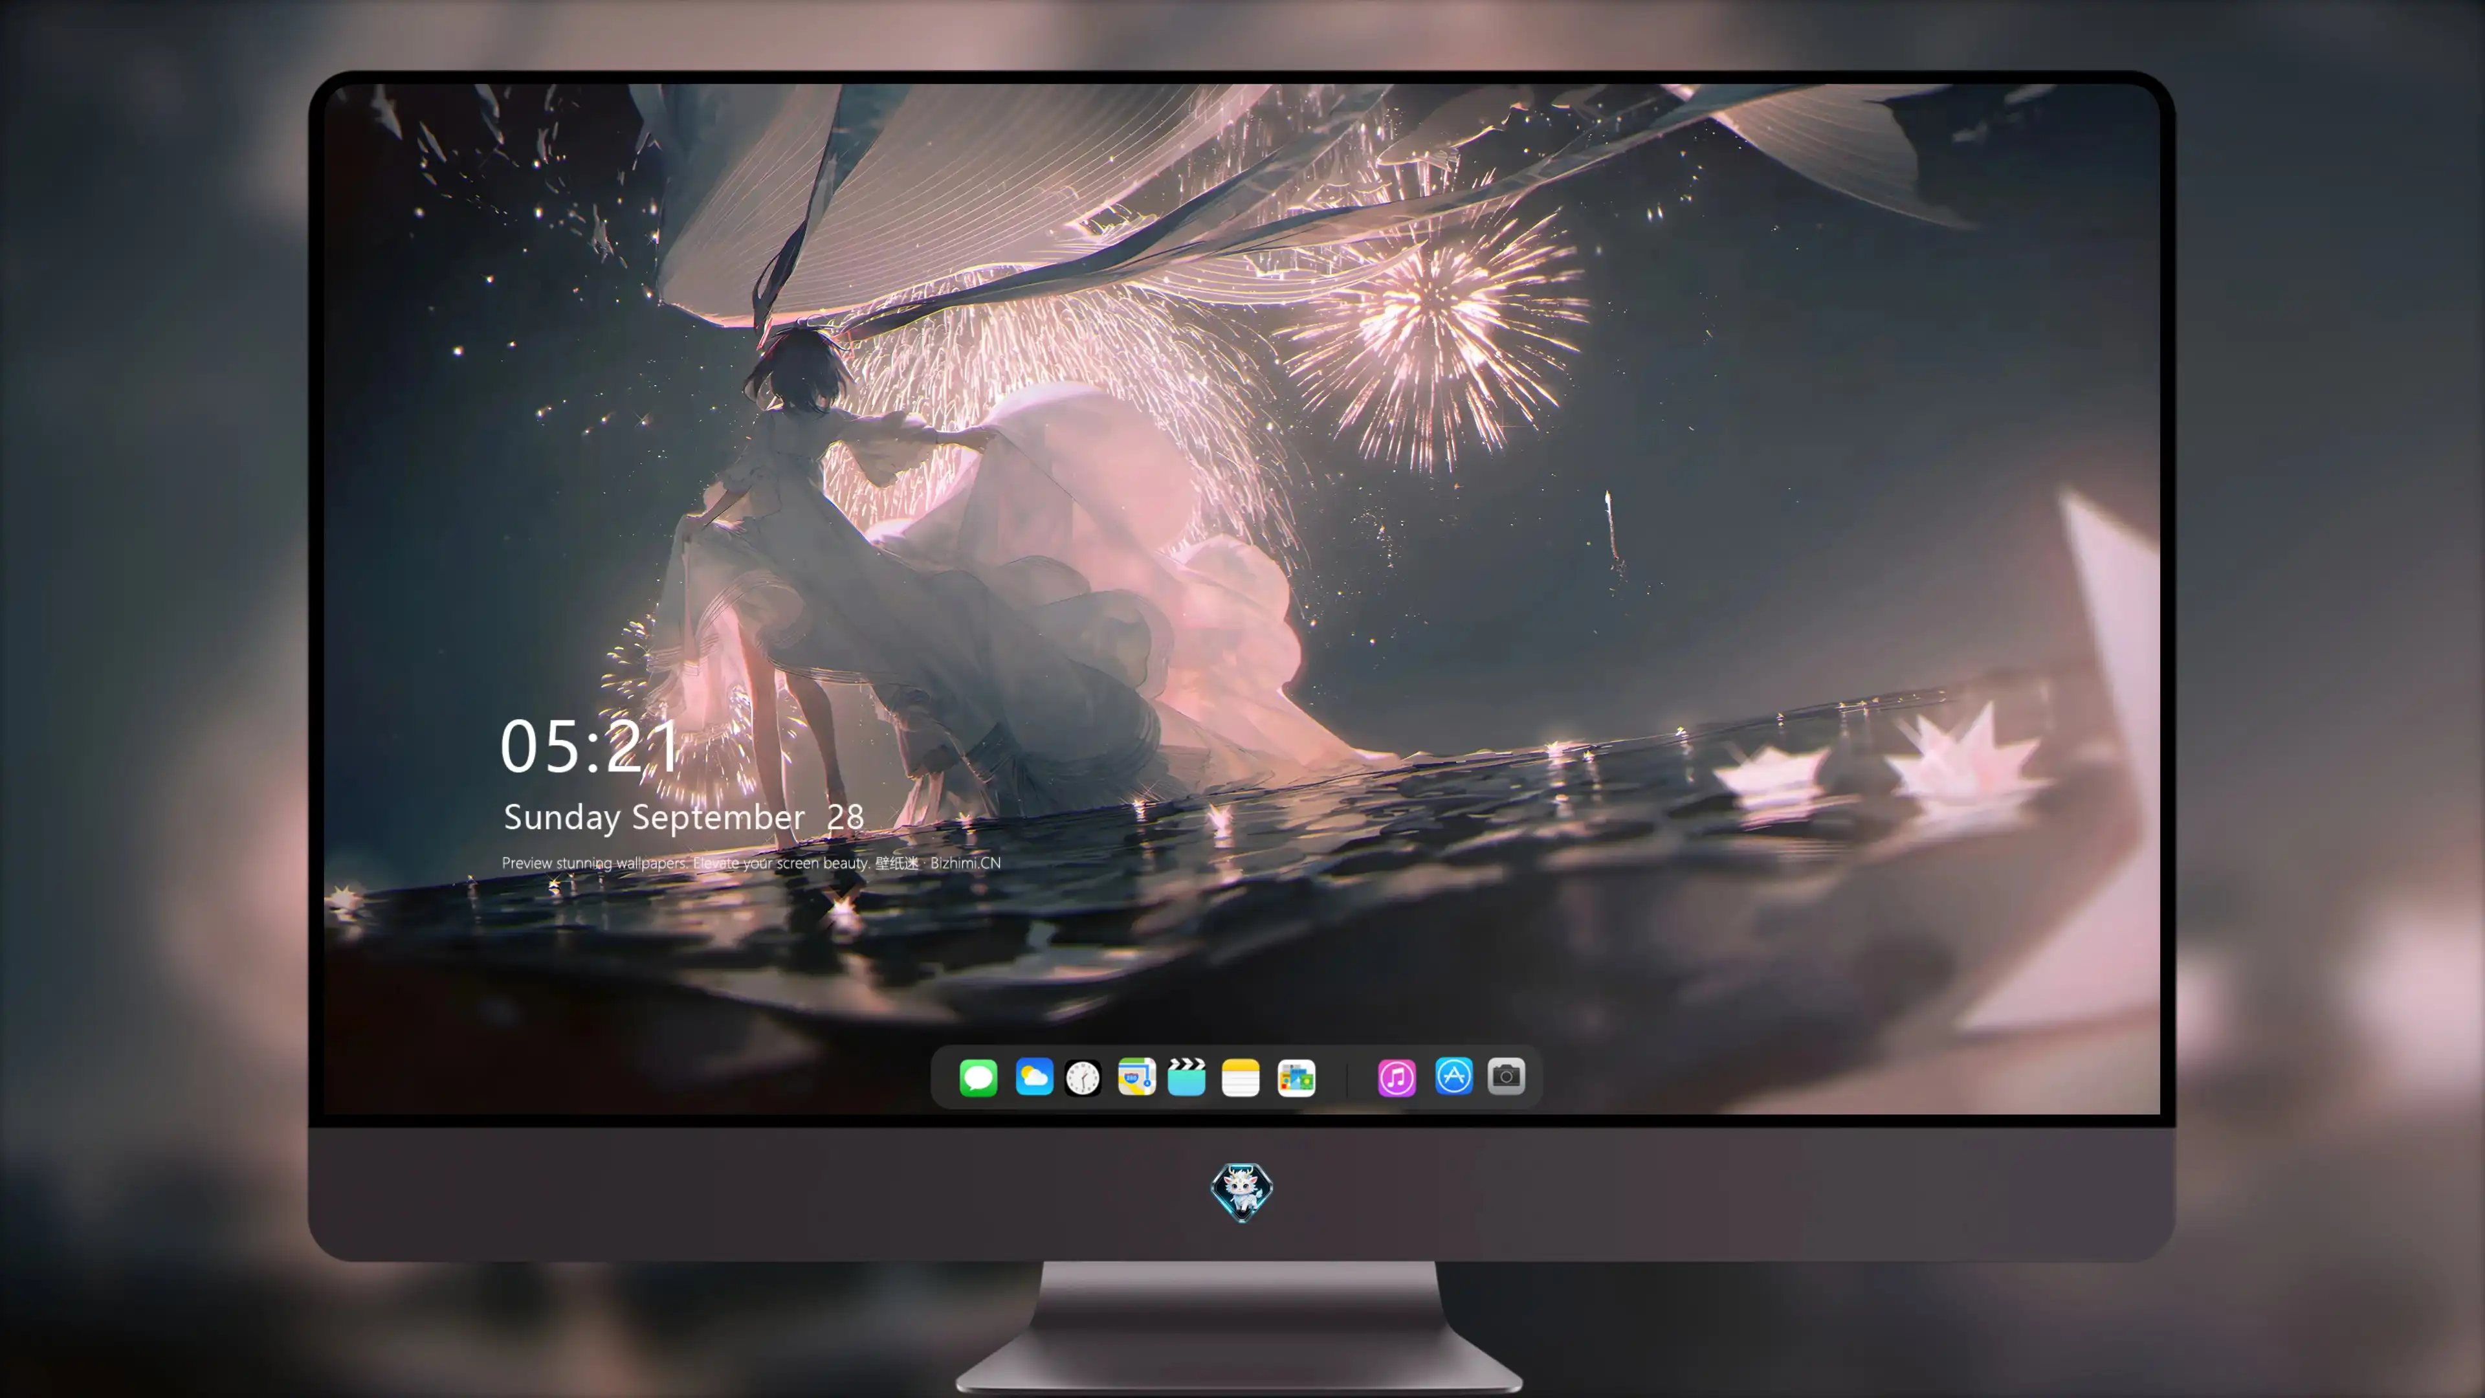Open the gray Camera app
Screen dimensions: 2485x1398
pyautogui.click(x=1506, y=1076)
